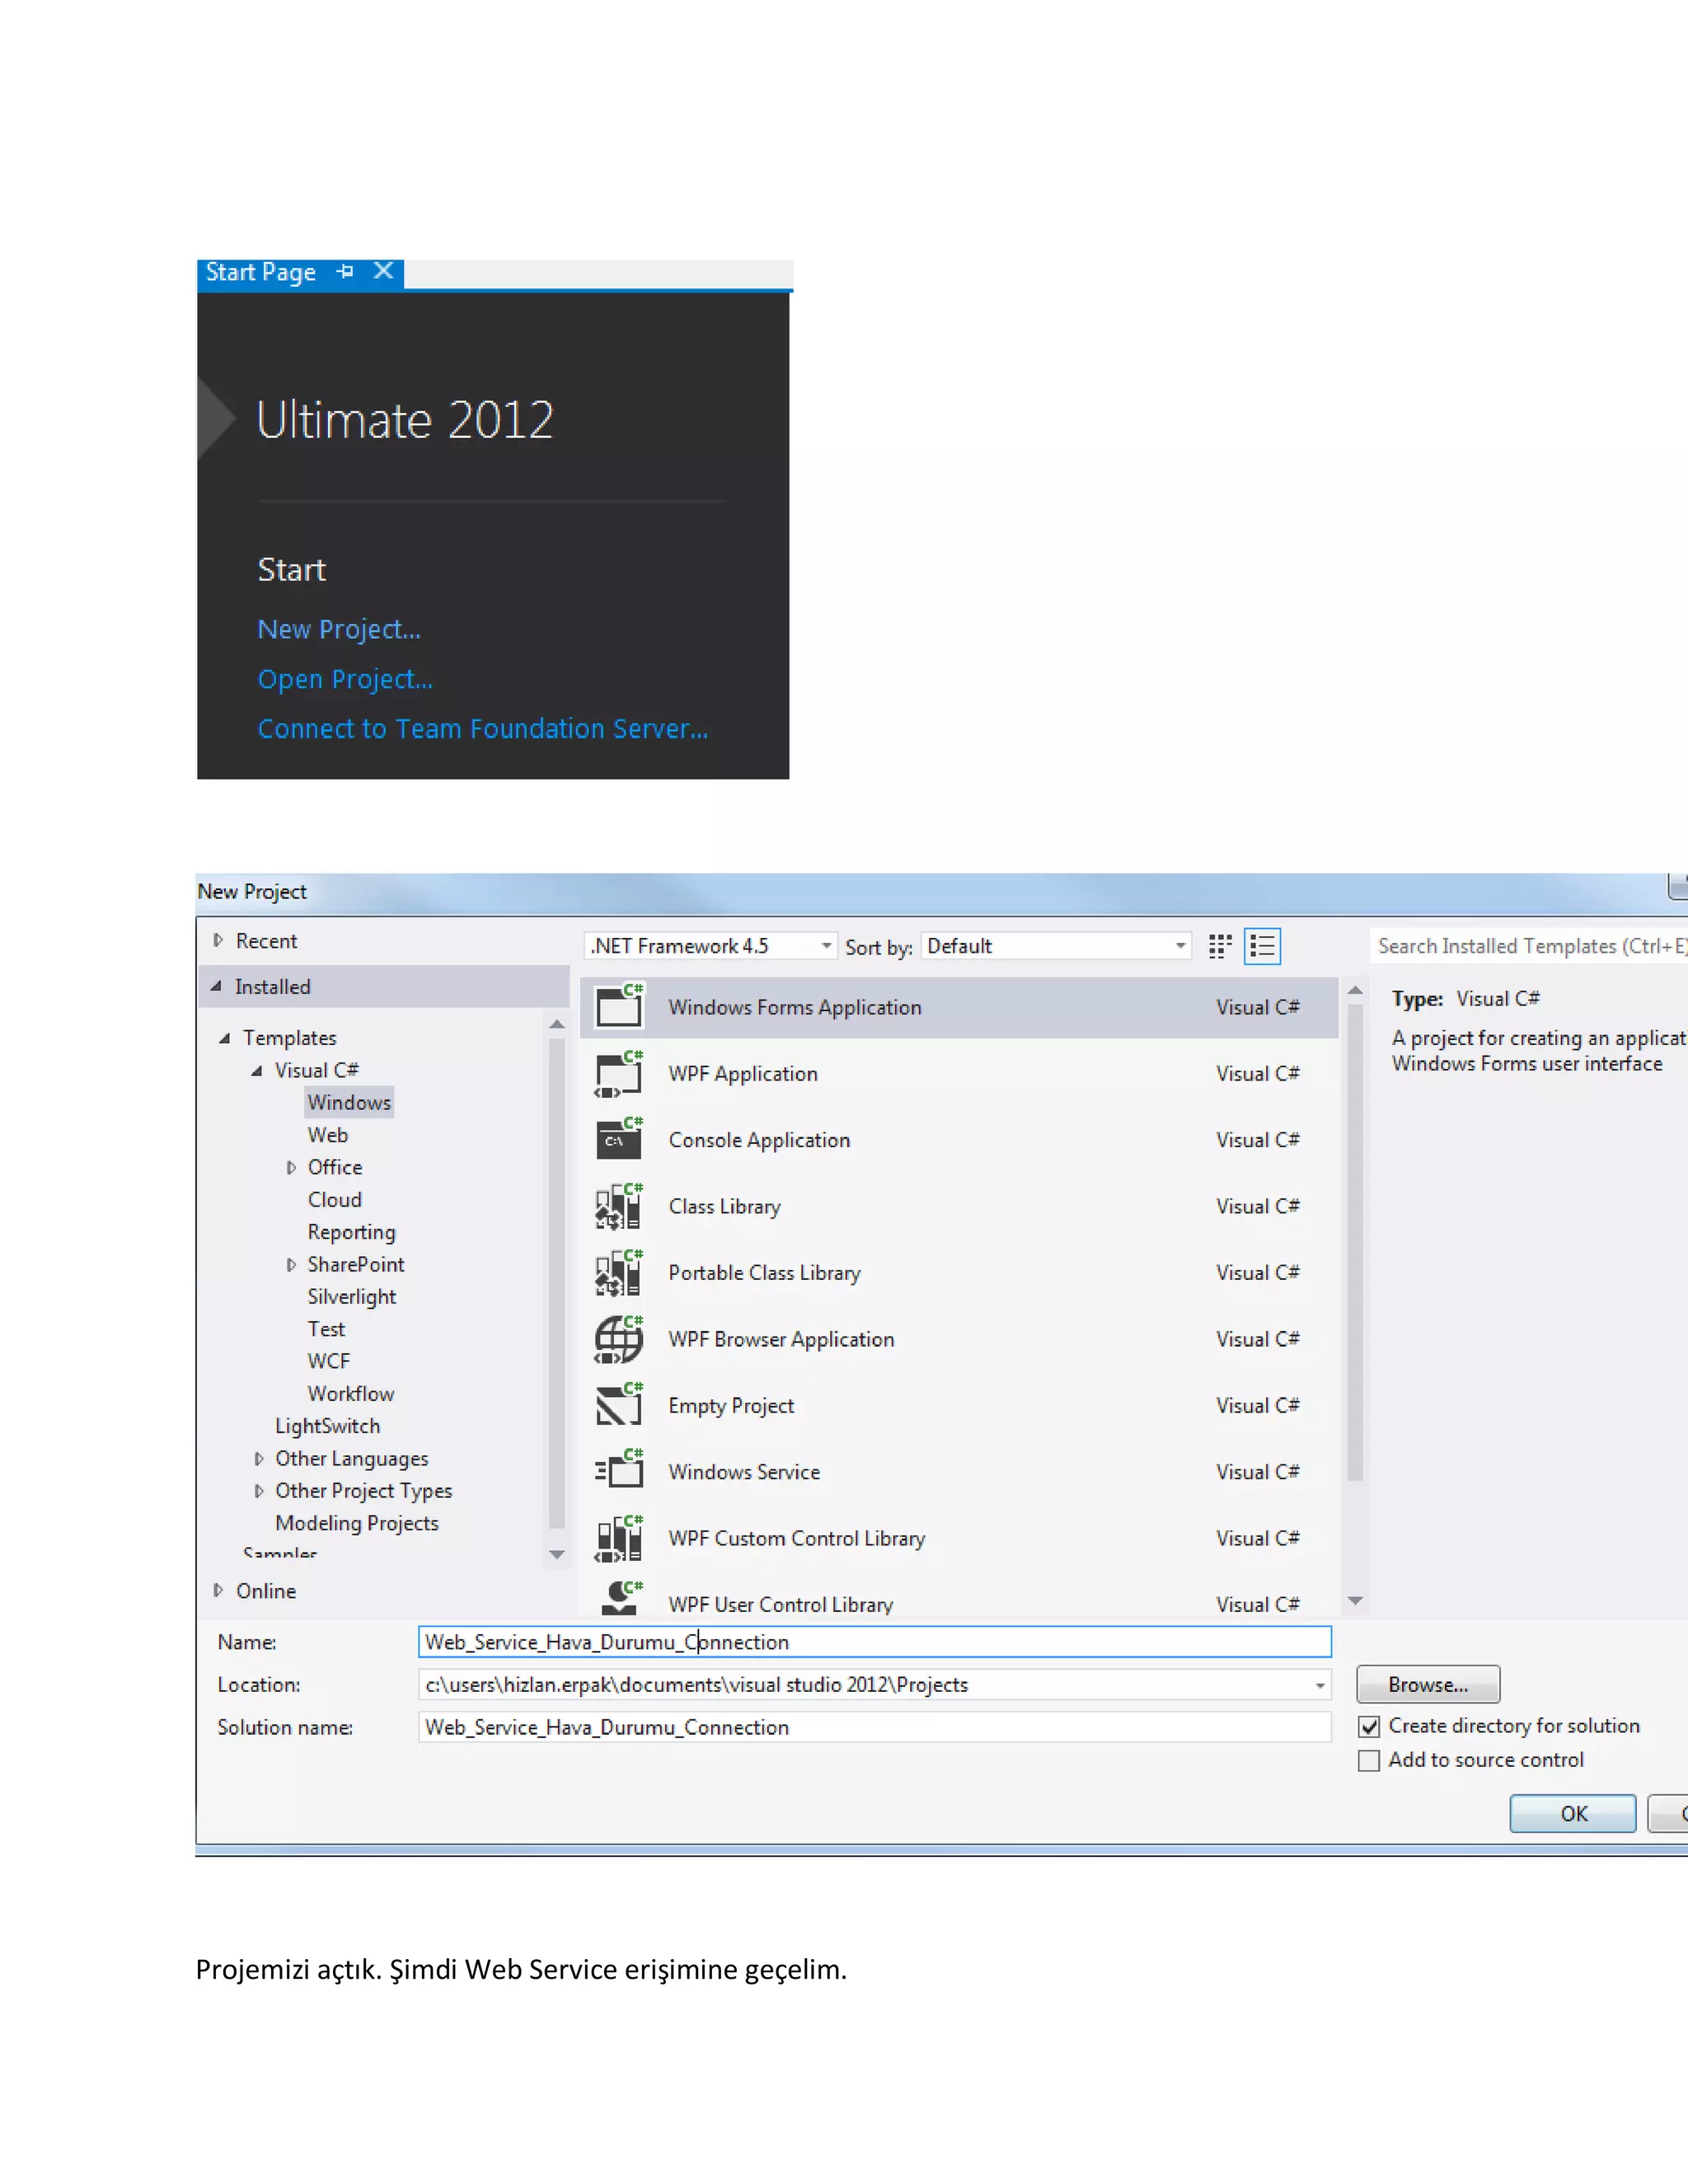Enable Add to source control checkbox

pos(1369,1760)
